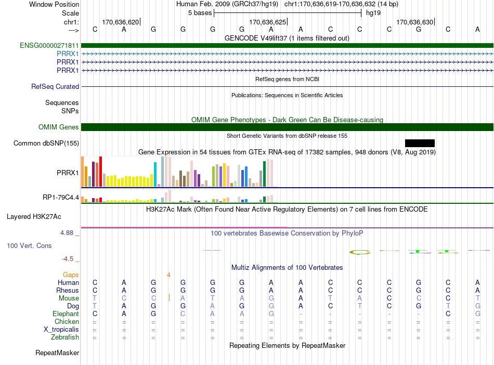Click the Layered H3K27Ac track label
Viewport: 494px width, 365px height.
[x=34, y=217]
